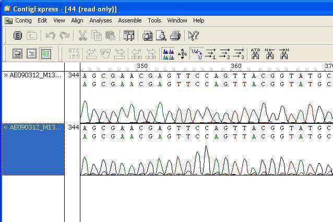Translate in frame 1 arrow icon
333x222 pixels.
click(x=211, y=53)
